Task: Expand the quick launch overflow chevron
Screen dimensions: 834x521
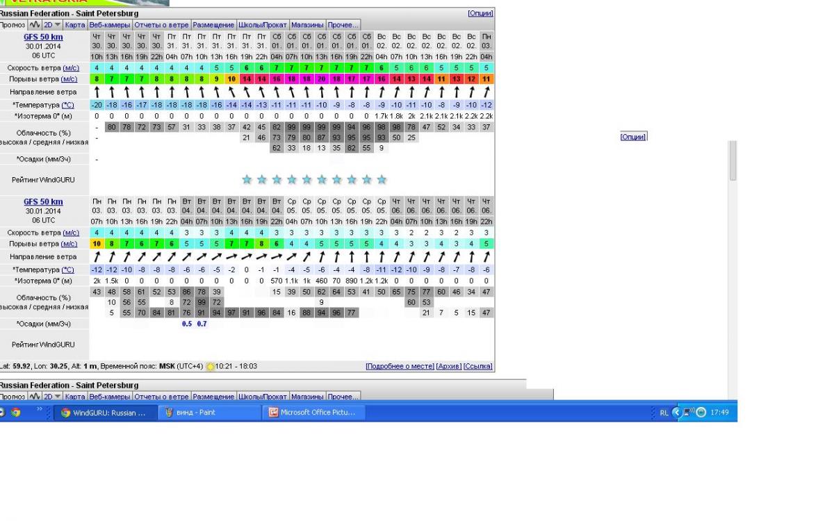Action: pos(40,411)
